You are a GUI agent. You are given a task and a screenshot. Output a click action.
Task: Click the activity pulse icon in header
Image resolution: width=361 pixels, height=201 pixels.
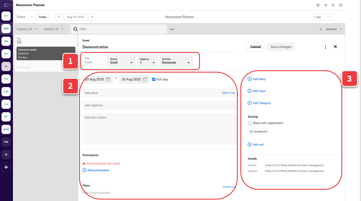(333, 5)
